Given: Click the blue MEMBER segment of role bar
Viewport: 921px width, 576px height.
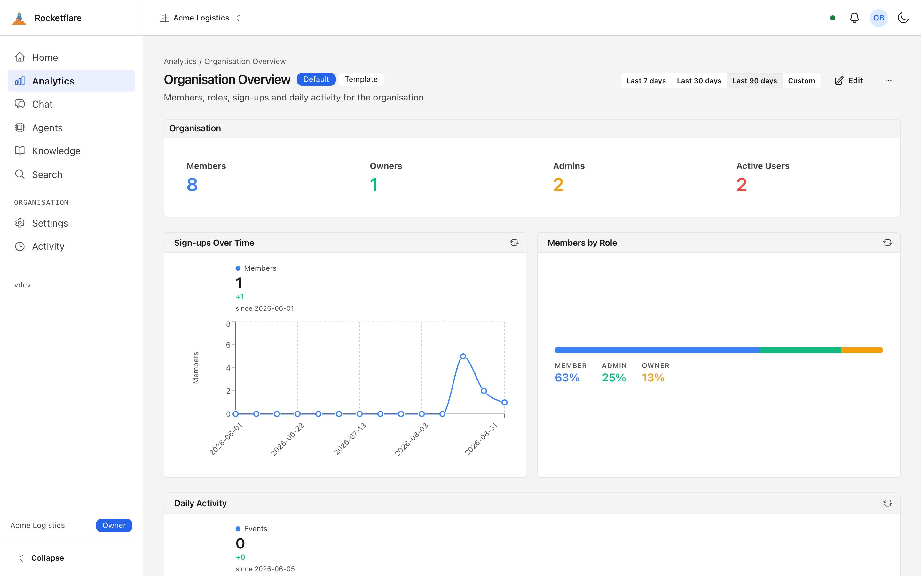Looking at the screenshot, I should [x=657, y=350].
